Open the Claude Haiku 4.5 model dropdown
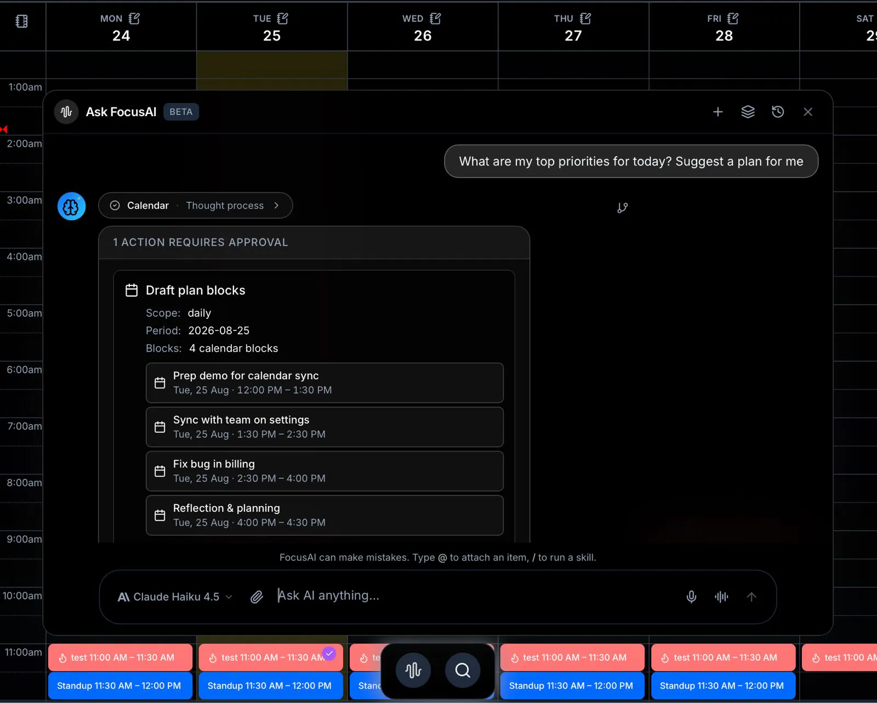 tap(175, 597)
